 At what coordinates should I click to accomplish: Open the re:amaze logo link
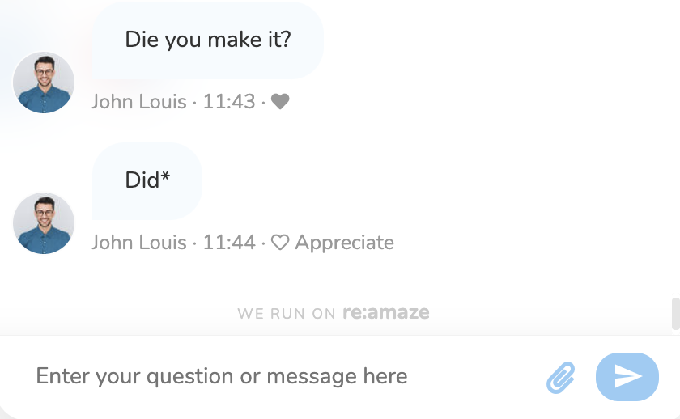[385, 312]
